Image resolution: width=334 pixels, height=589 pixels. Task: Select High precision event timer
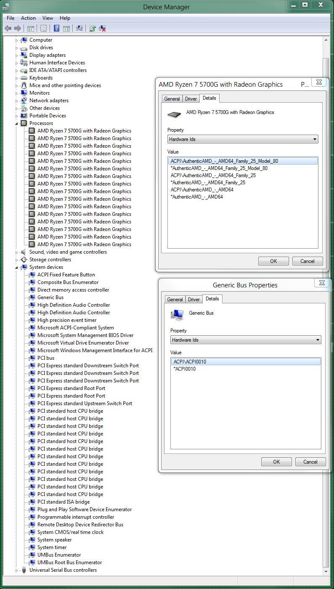pos(67,320)
